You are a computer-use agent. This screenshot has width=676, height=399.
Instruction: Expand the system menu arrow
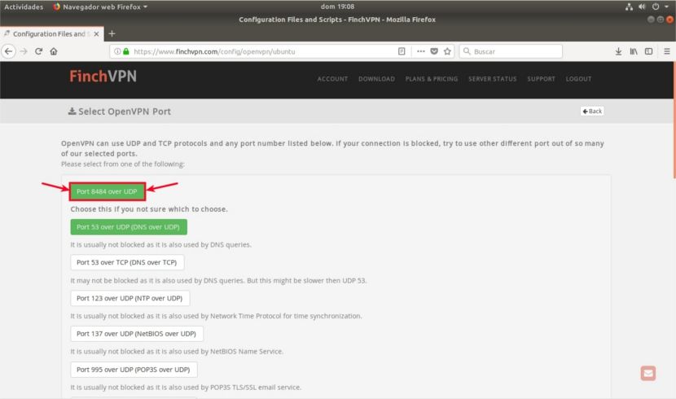point(666,7)
